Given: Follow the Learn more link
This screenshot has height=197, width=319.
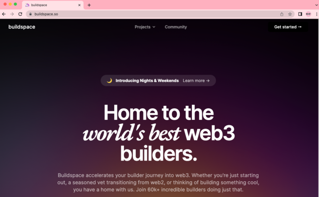Looking at the screenshot, I should click(x=196, y=81).
